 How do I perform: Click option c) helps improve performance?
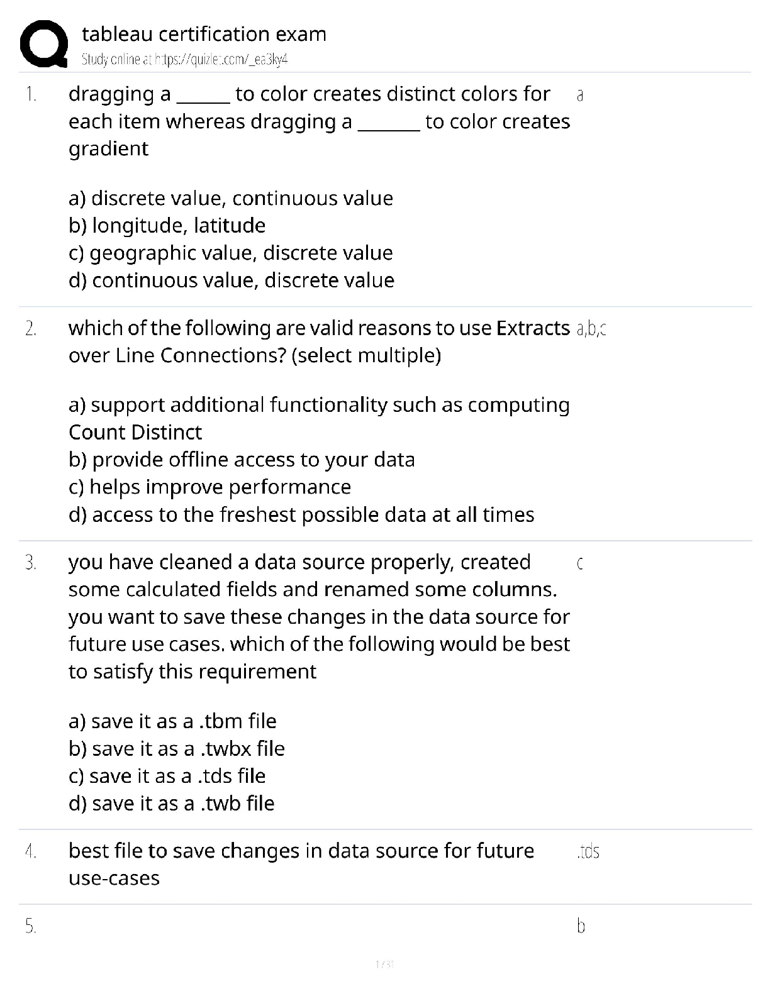(x=209, y=487)
